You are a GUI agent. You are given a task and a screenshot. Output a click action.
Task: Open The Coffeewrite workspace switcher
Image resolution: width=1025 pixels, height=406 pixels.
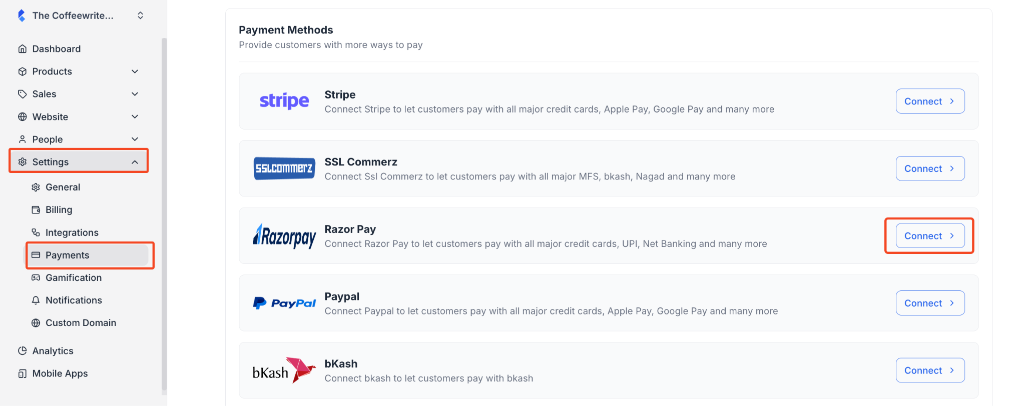pos(140,15)
